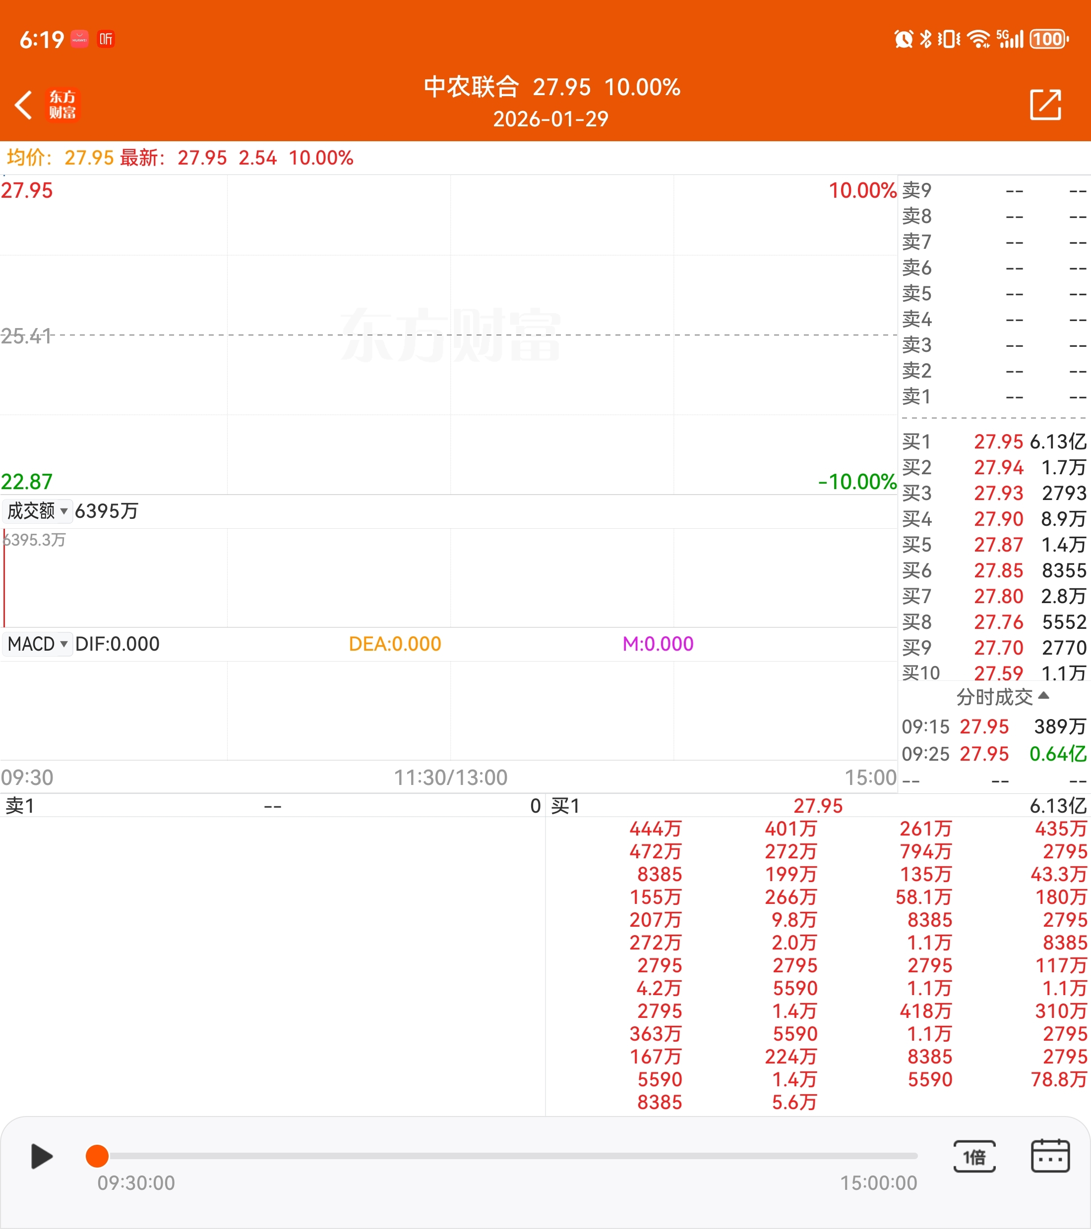Open the 成交额 indicator dropdown
Screen dimensions: 1091x1229
37,511
